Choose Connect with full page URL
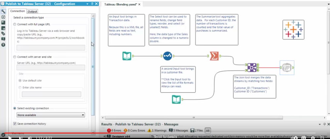This screenshot has width=330, height=139. pyautogui.click(x=15, y=24)
